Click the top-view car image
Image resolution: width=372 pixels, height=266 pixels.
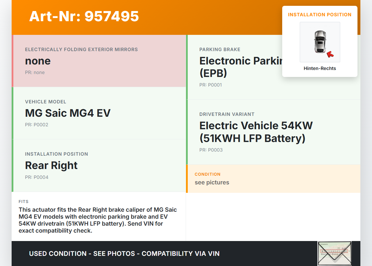(320, 42)
